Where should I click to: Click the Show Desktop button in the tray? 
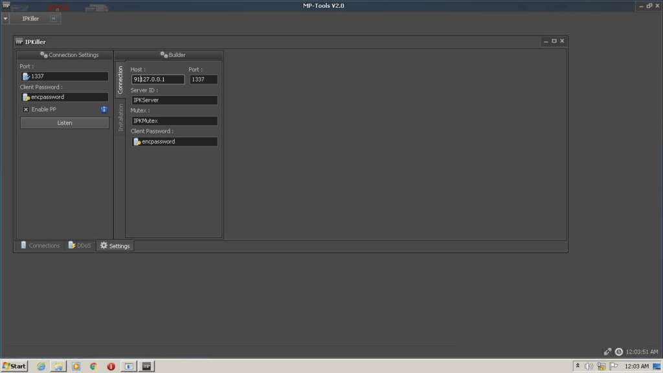657,367
